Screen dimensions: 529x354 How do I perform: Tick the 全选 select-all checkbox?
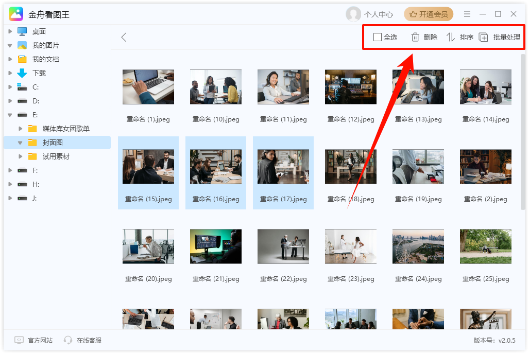(378, 37)
